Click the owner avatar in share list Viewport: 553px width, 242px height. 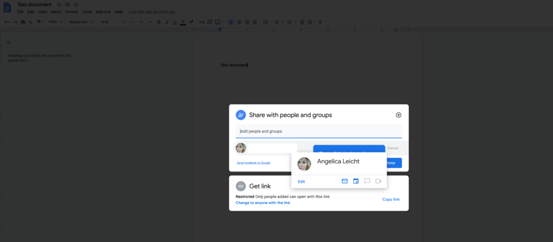click(241, 148)
